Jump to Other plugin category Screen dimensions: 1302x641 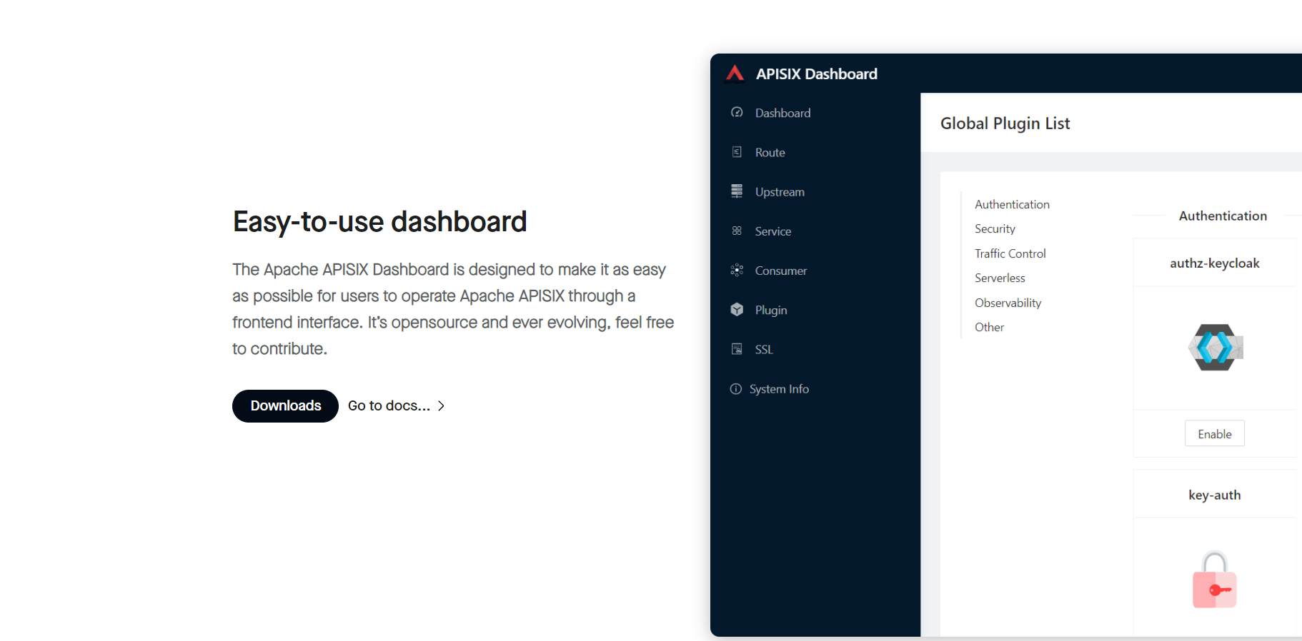click(989, 327)
